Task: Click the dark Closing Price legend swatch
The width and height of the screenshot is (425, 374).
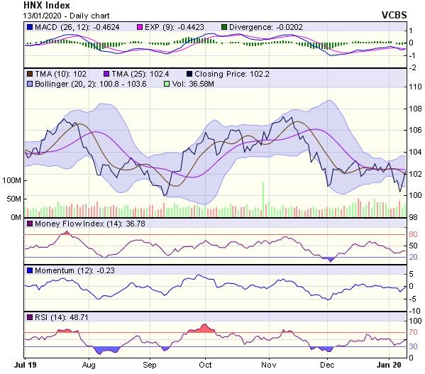Action: pos(189,74)
